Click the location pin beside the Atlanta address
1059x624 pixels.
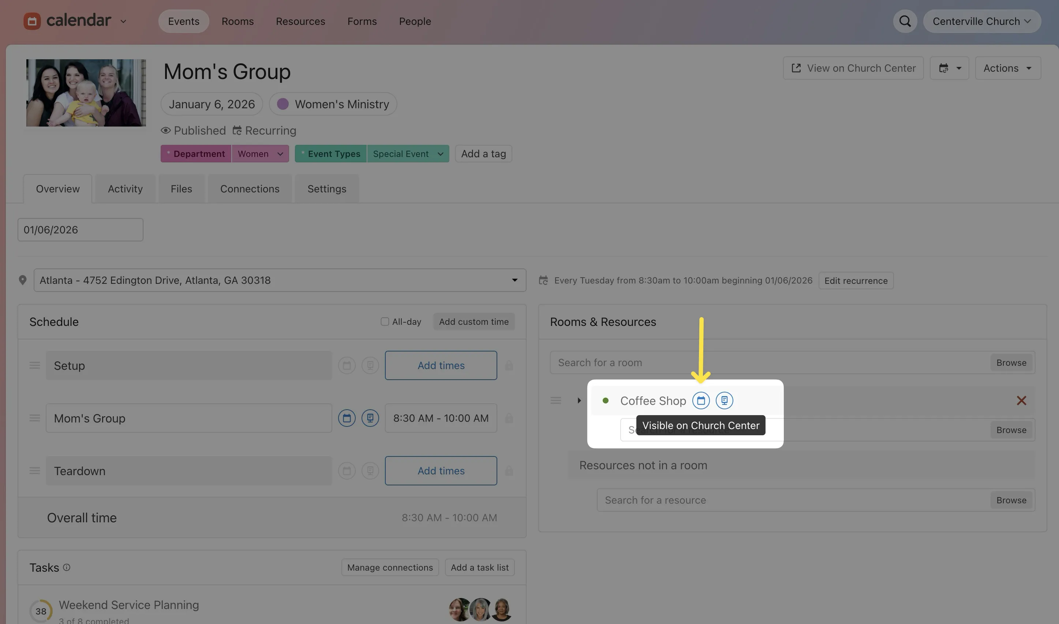[x=23, y=279]
